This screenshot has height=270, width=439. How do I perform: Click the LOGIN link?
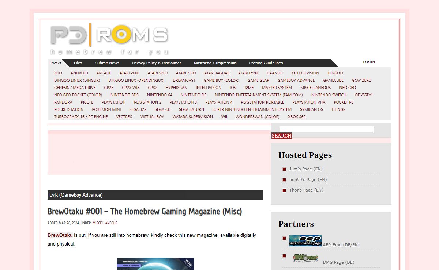(369, 62)
